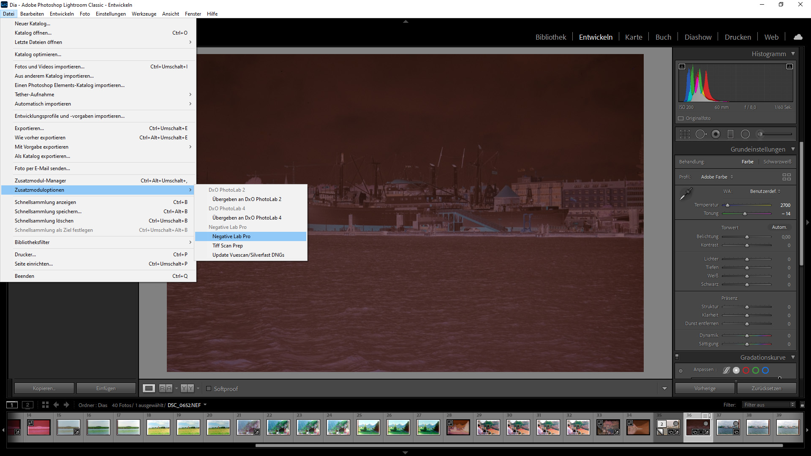Choose Negative Lab Pro in submenu

[x=251, y=236]
